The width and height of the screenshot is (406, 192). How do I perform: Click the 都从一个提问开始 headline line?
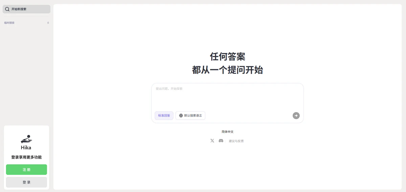(x=227, y=70)
